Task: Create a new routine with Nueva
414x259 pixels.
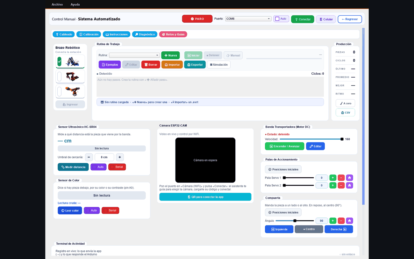Action: [x=170, y=55]
